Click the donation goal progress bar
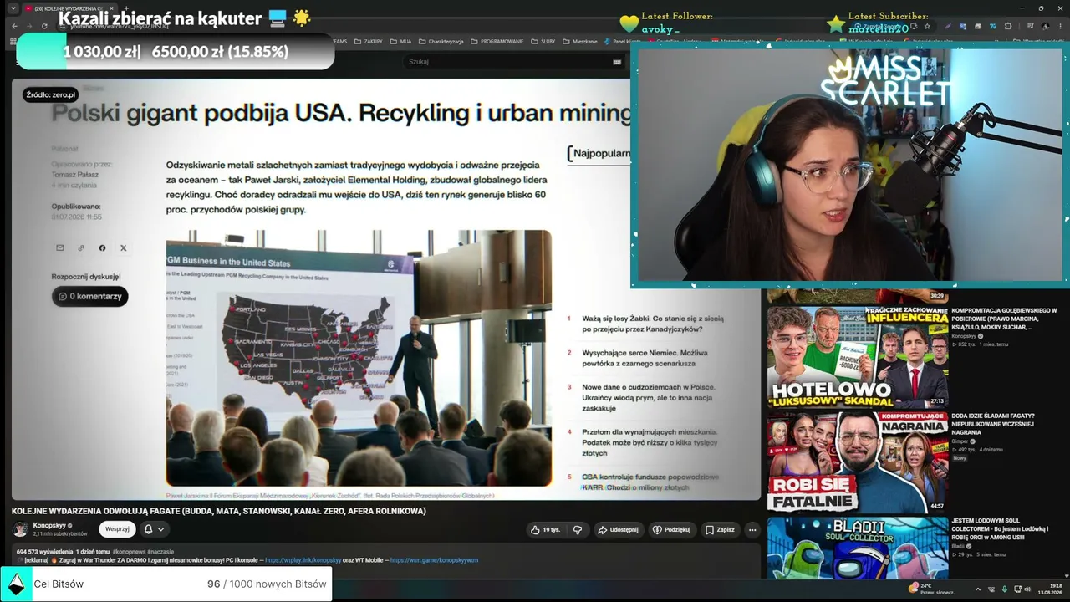Image resolution: width=1070 pixels, height=602 pixels. (176, 52)
